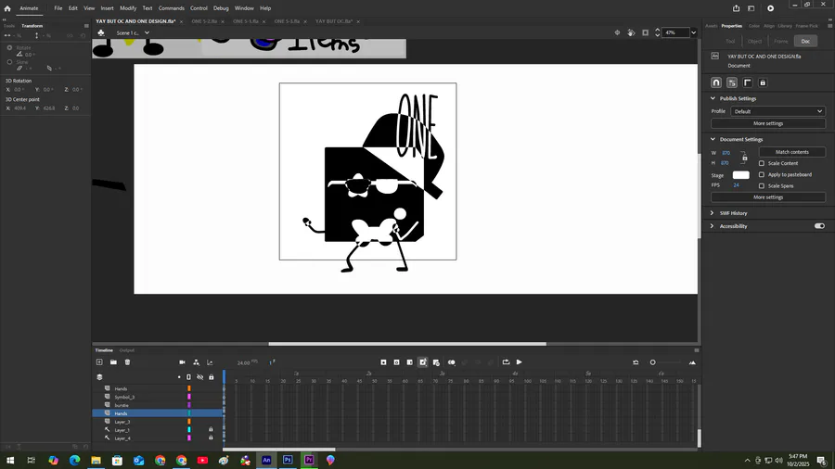Play the animation in the timeline

520,362
